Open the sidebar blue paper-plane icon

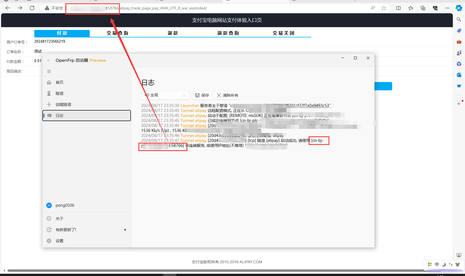(459, 86)
